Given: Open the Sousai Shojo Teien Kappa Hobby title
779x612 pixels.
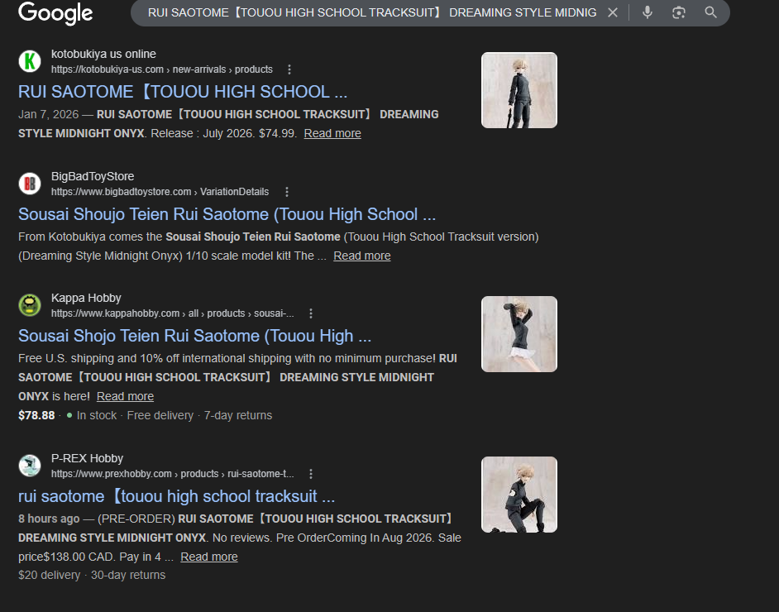Looking at the screenshot, I should (195, 336).
